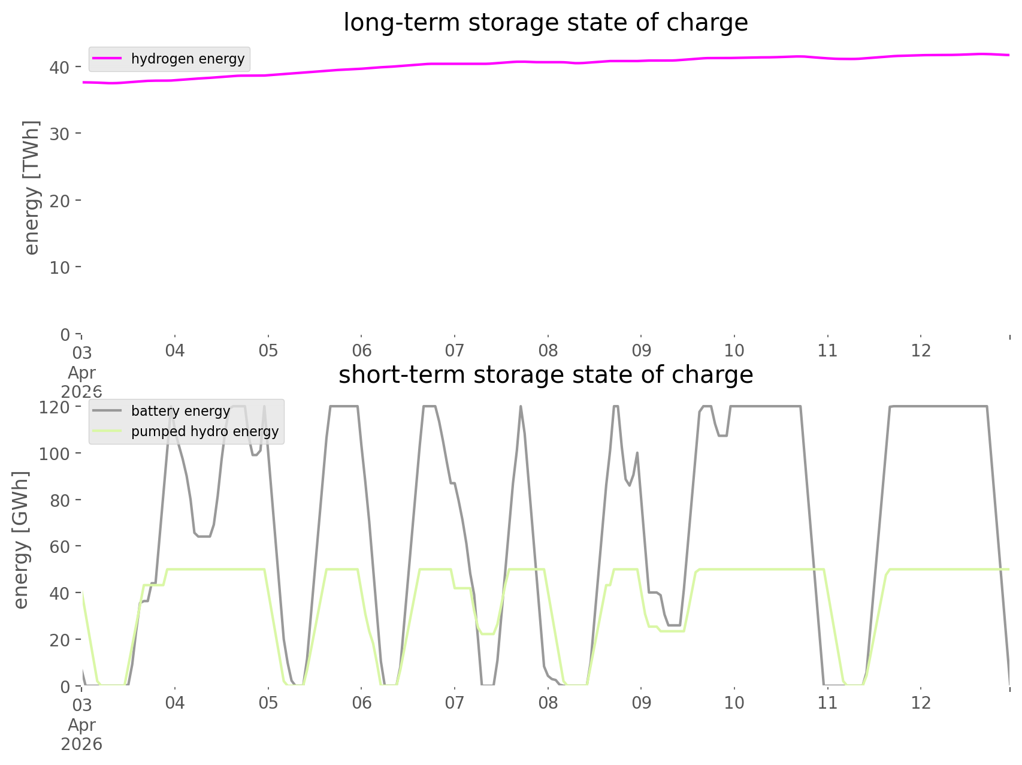
Task: Click the 100 tick on the GWh axis
Action: pos(55,453)
